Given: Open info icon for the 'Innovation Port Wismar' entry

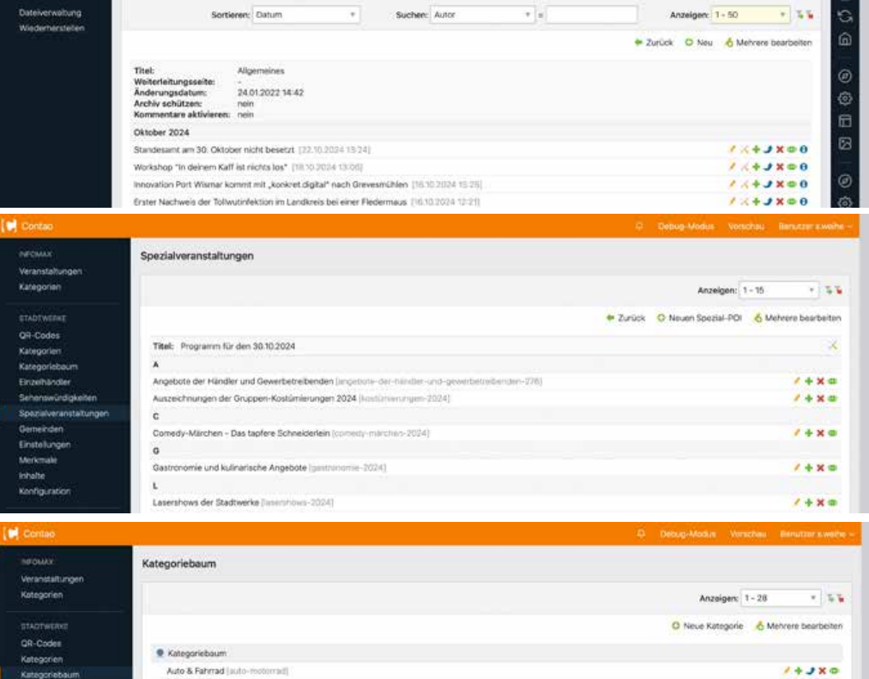Looking at the screenshot, I should coord(805,185).
